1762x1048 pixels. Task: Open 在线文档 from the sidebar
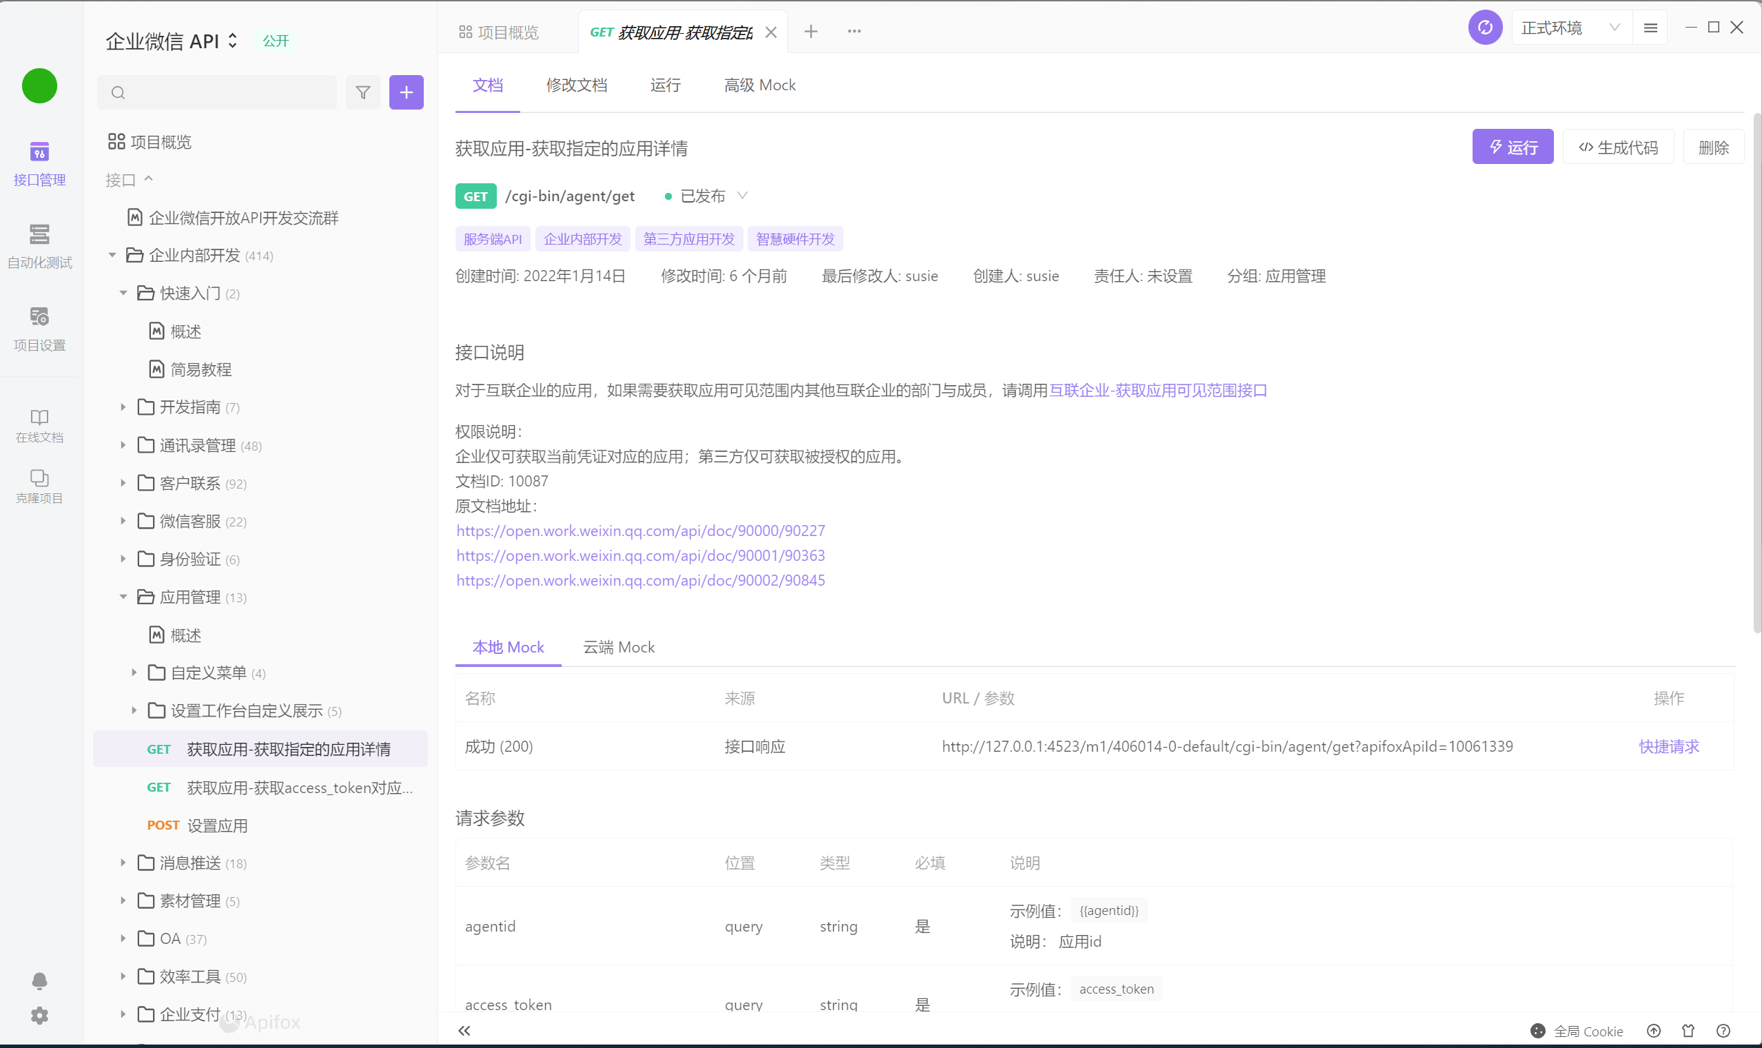pos(39,424)
